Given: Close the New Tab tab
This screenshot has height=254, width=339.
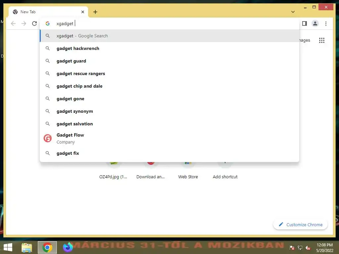Looking at the screenshot, I should (x=82, y=12).
